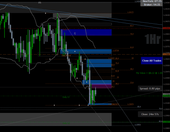Click the green 1.23188 price axis tag

tap(166, 96)
